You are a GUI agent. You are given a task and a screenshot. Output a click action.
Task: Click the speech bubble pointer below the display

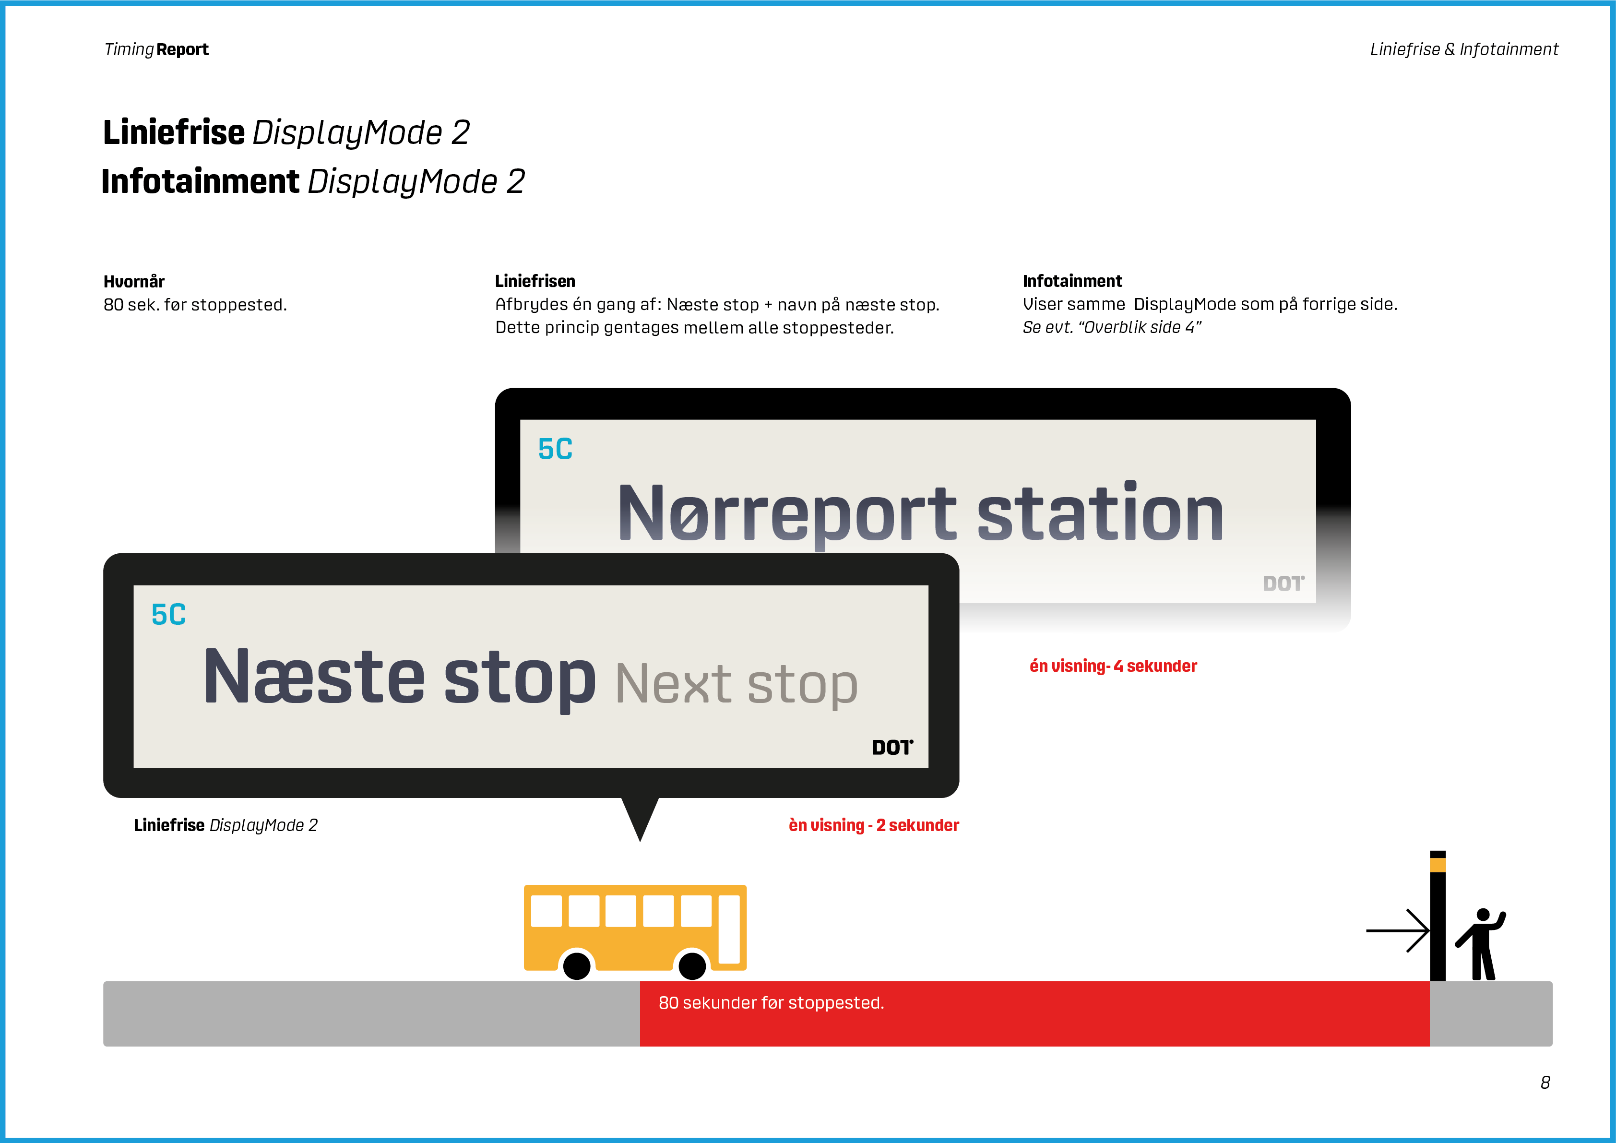(640, 819)
